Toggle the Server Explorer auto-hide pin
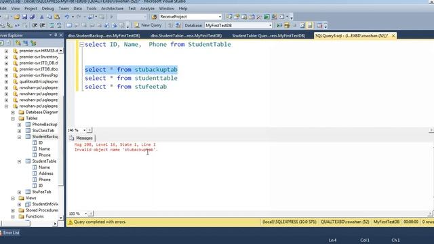The height and width of the screenshot is (244, 434). click(56, 35)
